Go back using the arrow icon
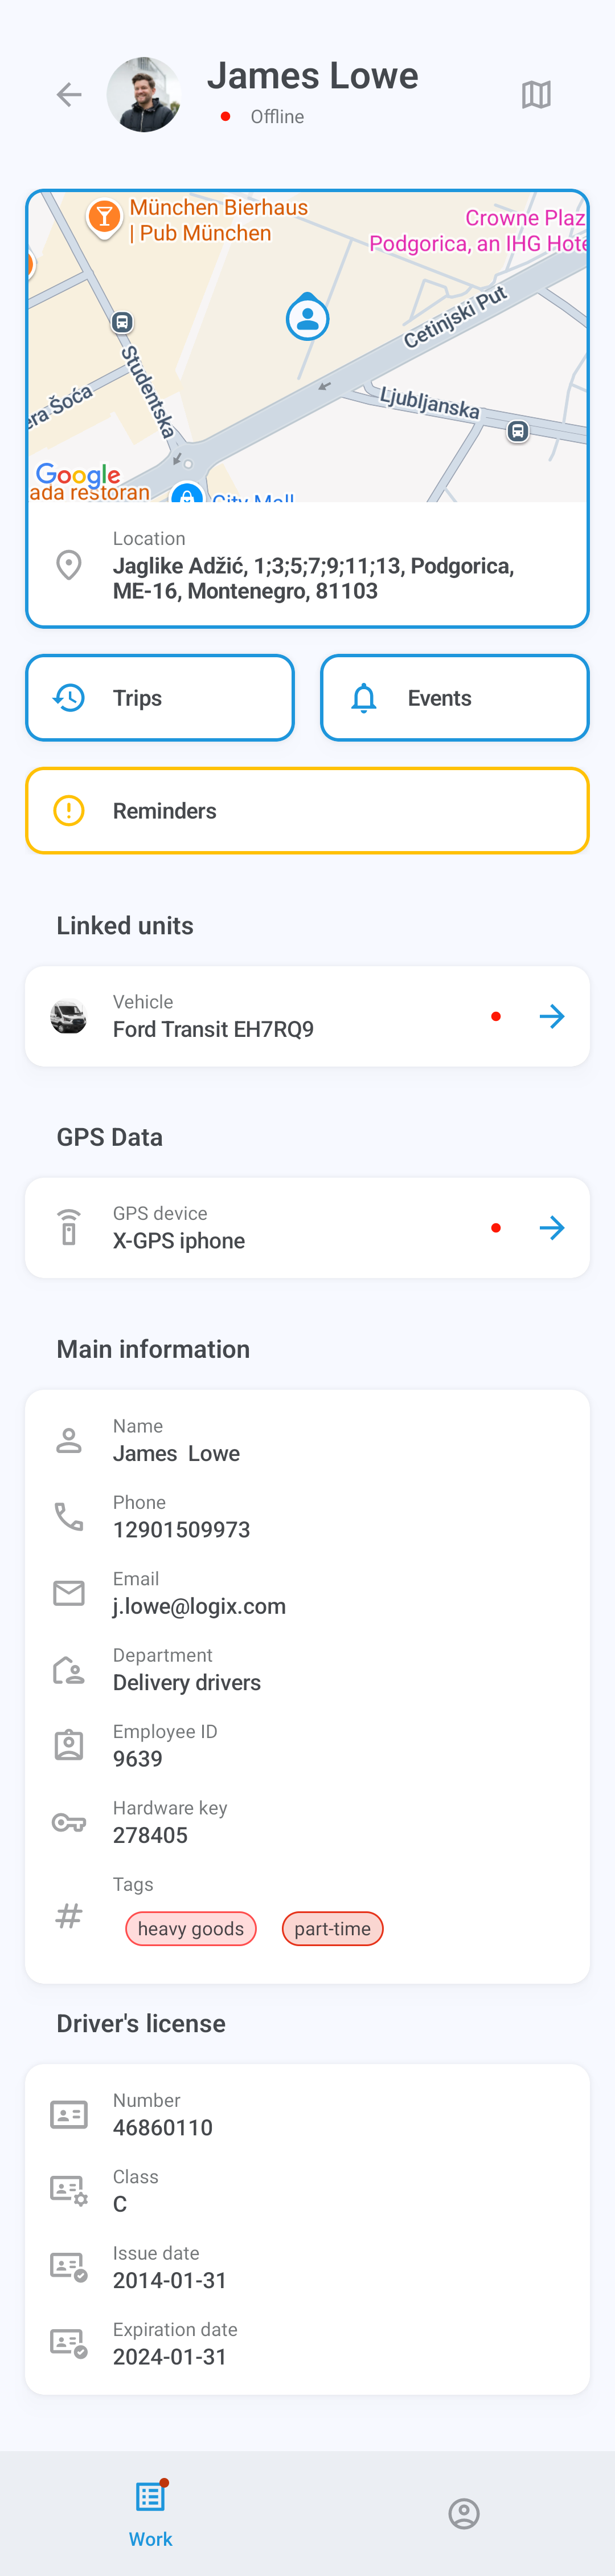 click(69, 95)
